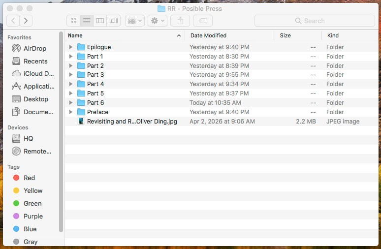Click the Search field
This screenshot has width=381, height=249.
point(314,21)
